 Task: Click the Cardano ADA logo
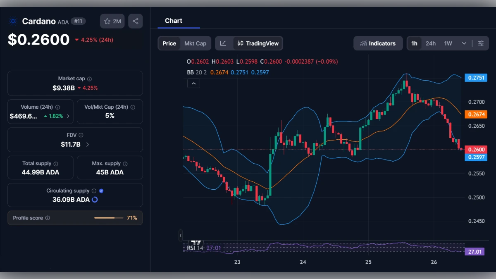13,21
